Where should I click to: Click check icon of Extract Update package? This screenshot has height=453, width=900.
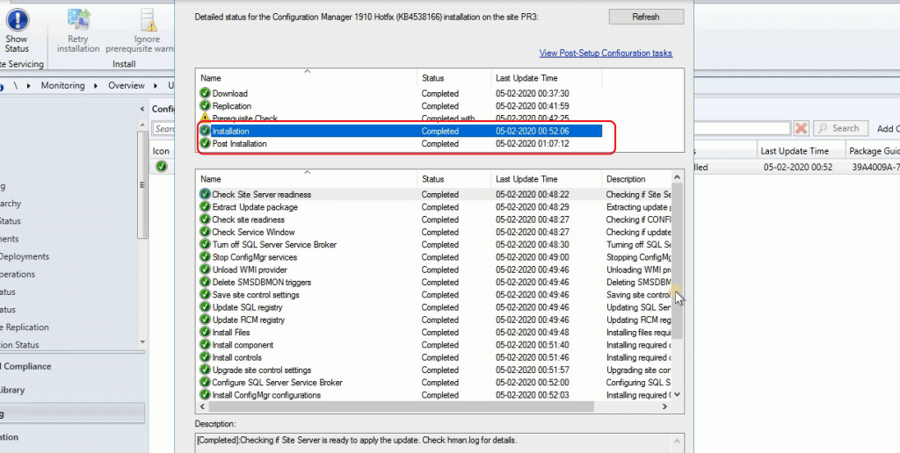(x=205, y=207)
